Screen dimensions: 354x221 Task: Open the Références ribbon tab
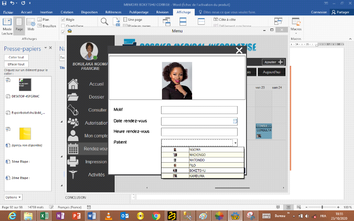coord(113,12)
